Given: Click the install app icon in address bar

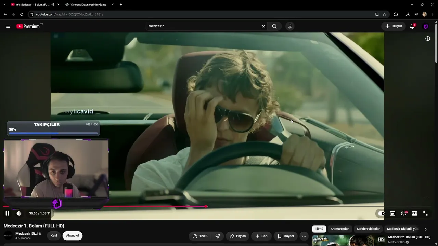Looking at the screenshot, I should (x=377, y=14).
